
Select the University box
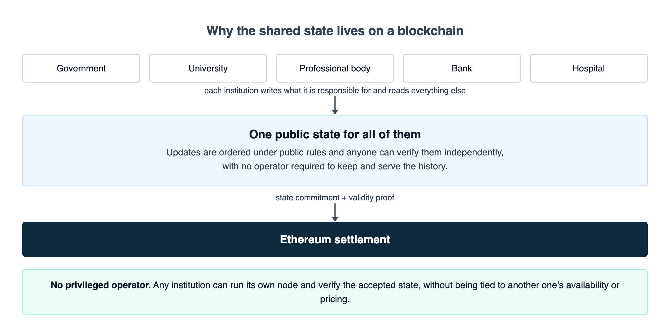coord(208,68)
